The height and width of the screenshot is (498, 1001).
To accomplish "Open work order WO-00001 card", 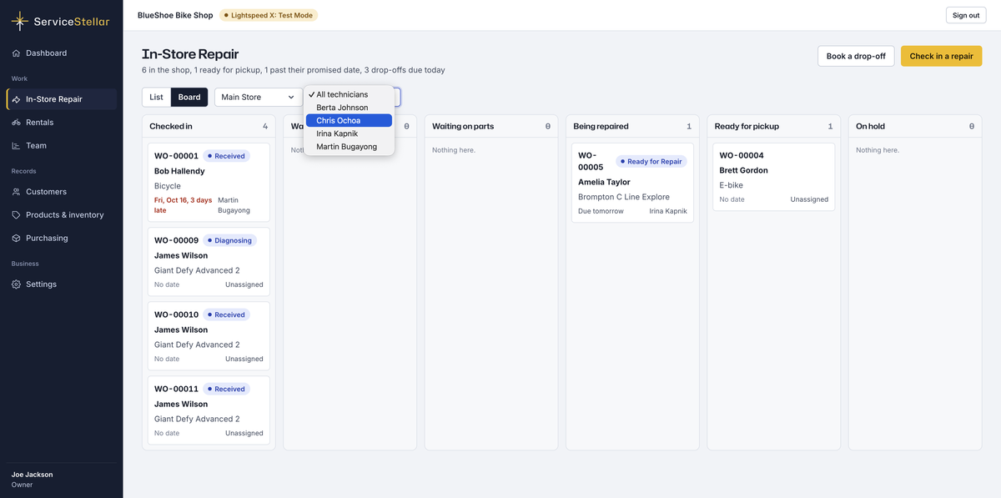I will (x=209, y=182).
